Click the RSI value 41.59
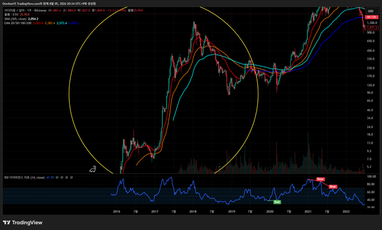 coord(50,178)
